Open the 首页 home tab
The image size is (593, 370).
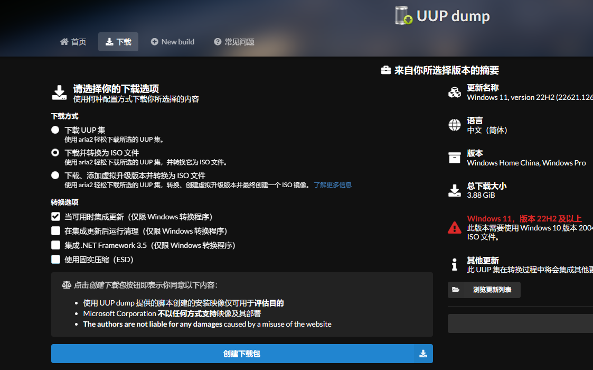[x=73, y=42]
